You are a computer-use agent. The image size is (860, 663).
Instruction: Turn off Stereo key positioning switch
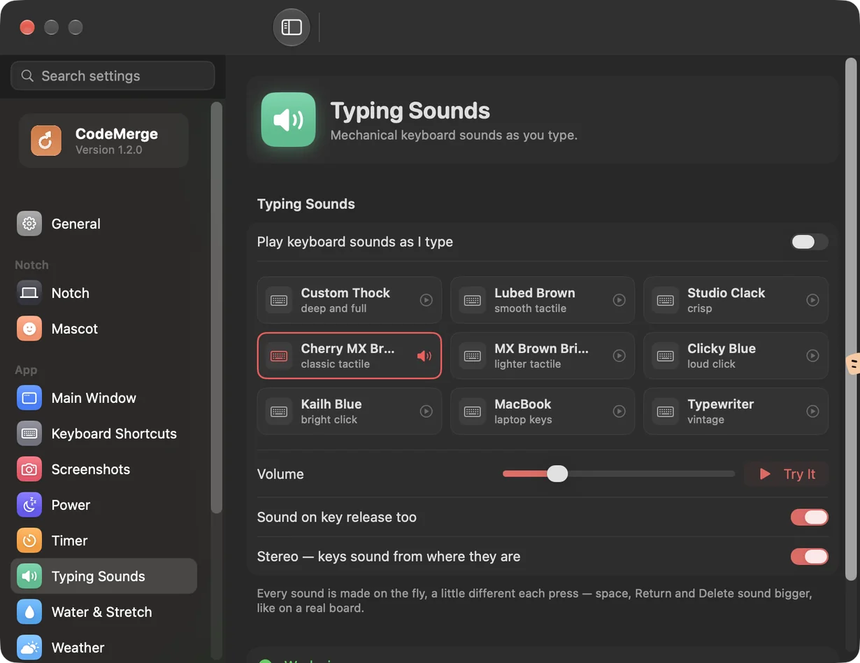point(810,557)
